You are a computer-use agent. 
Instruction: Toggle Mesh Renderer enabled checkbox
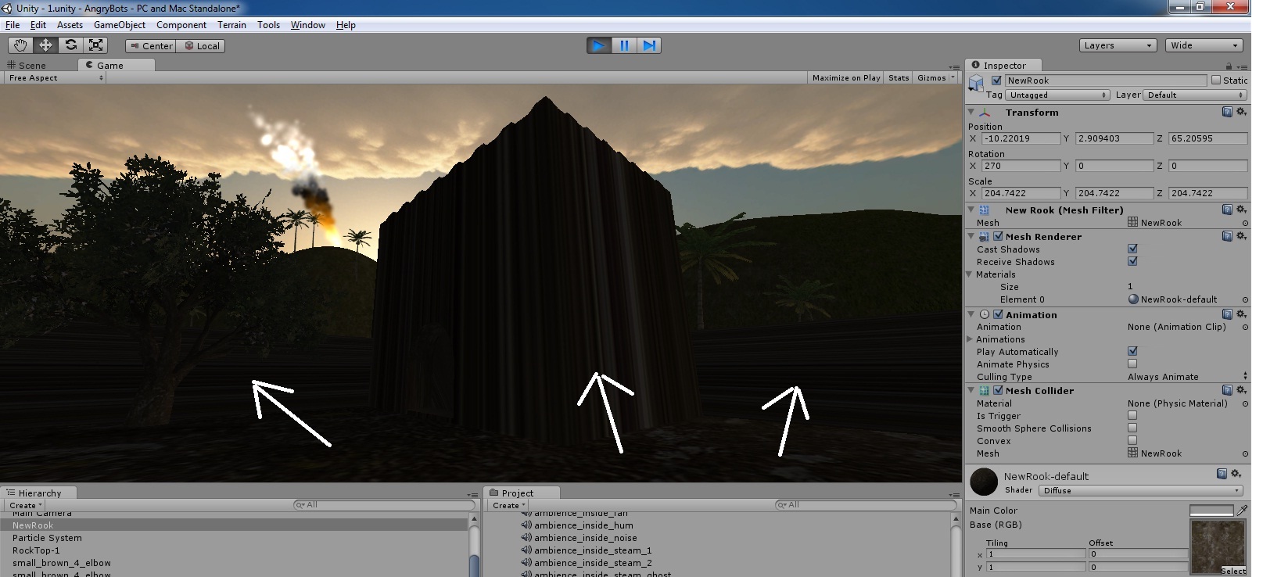[x=998, y=236]
